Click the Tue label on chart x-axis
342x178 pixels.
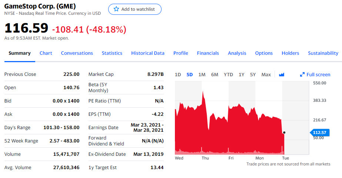(286, 158)
